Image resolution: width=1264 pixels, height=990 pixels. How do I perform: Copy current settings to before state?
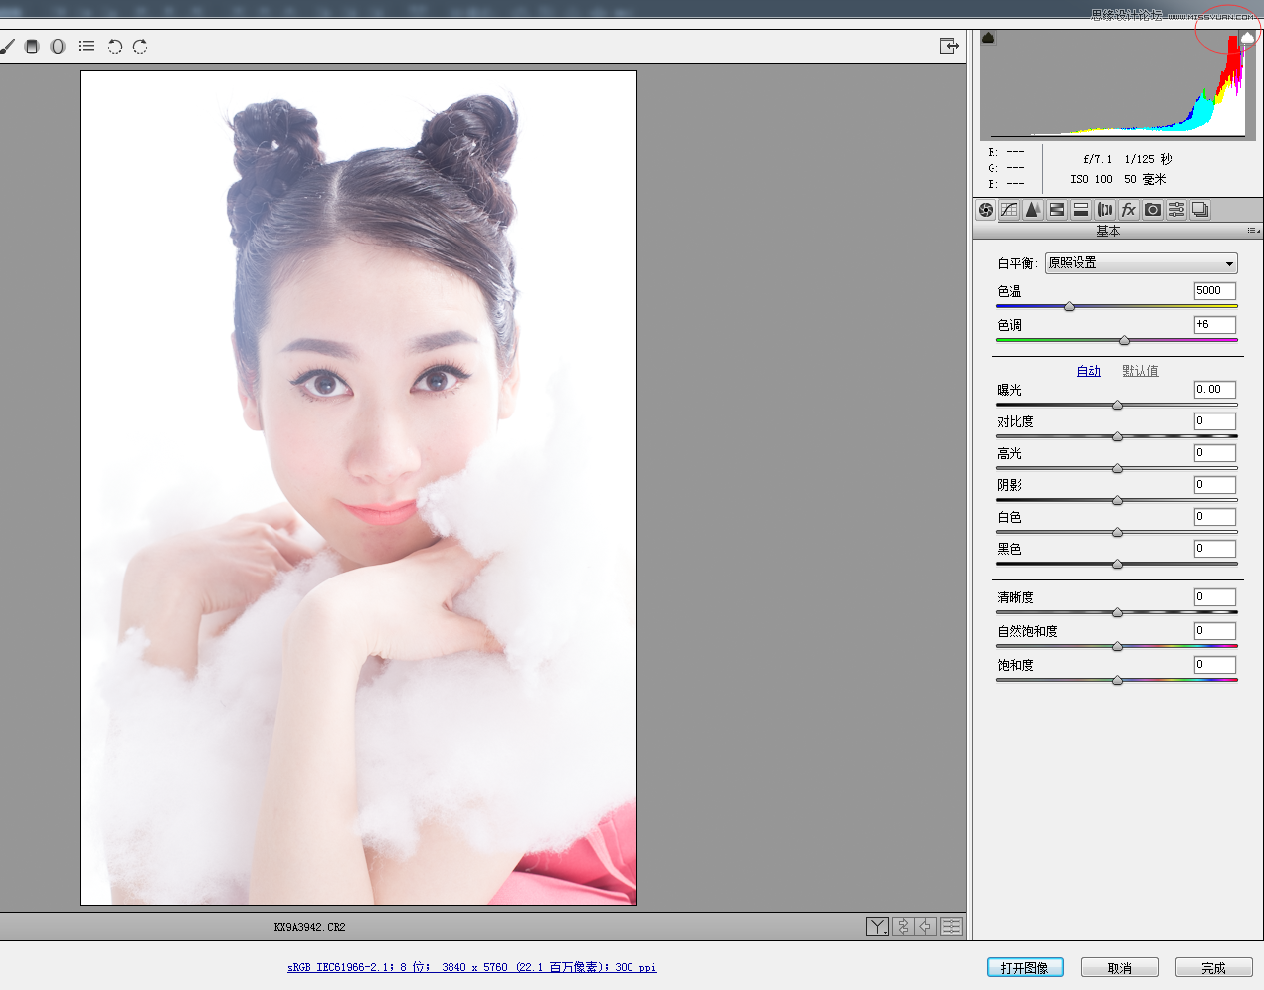point(926,926)
